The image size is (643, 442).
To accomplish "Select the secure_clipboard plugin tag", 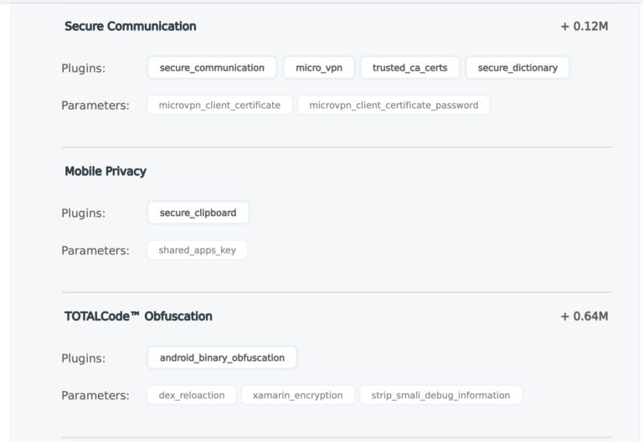I will [198, 213].
